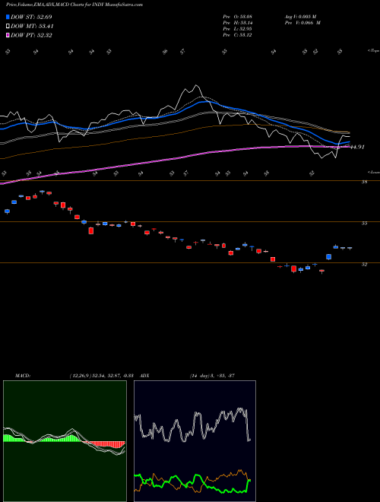
Task: Click the MACD panel title label
Action: 22,376
